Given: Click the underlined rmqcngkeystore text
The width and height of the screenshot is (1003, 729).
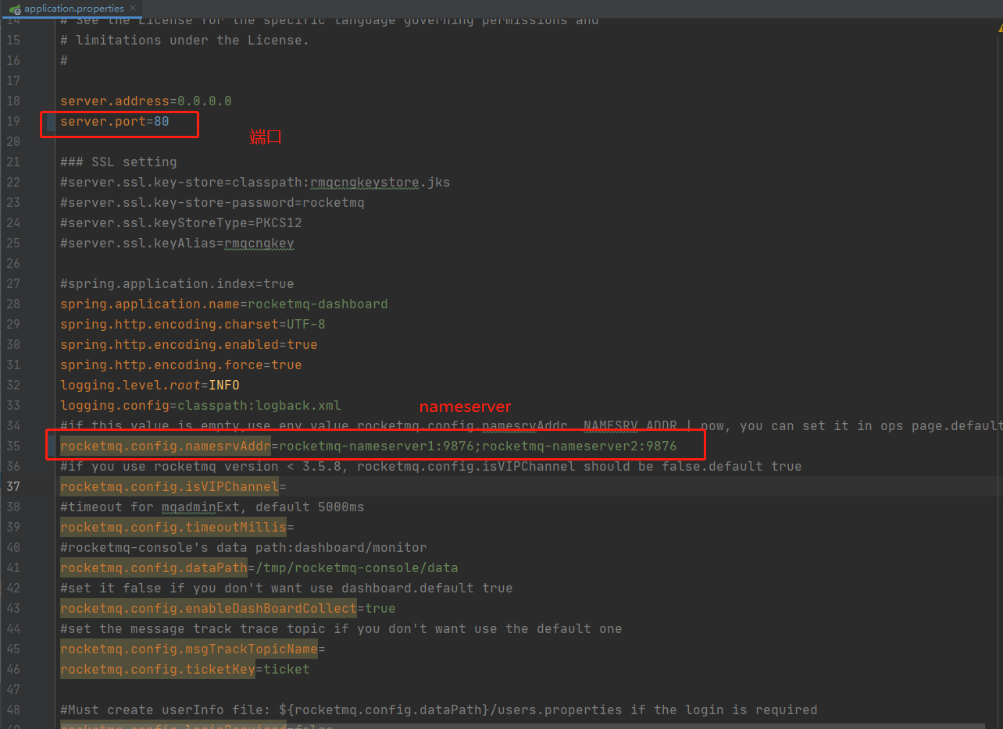Looking at the screenshot, I should [x=363, y=182].
